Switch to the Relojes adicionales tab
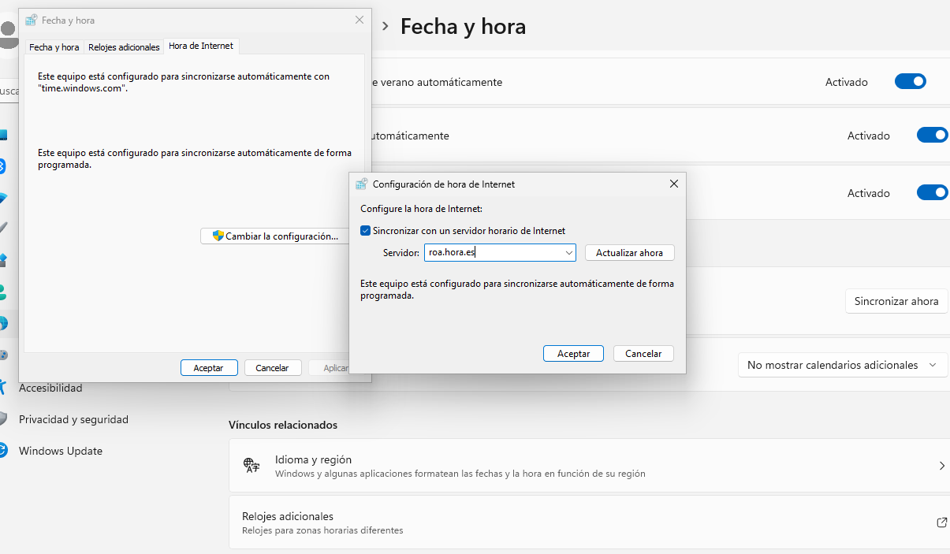 [124, 47]
